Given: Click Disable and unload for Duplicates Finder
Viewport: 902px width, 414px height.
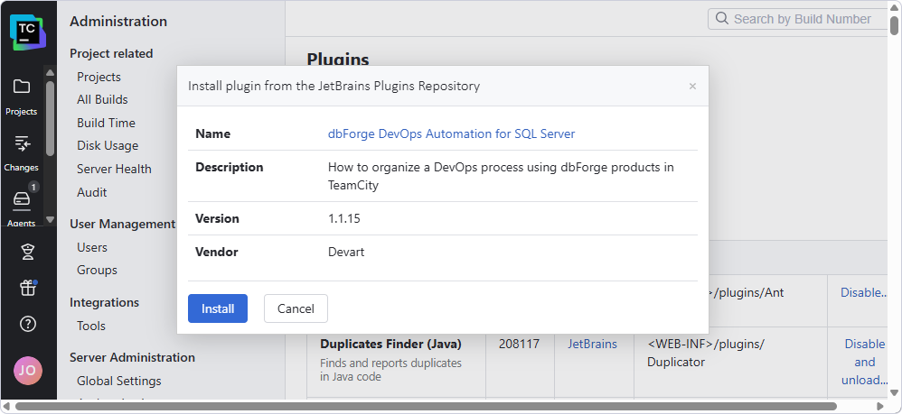Looking at the screenshot, I should pyautogui.click(x=865, y=362).
